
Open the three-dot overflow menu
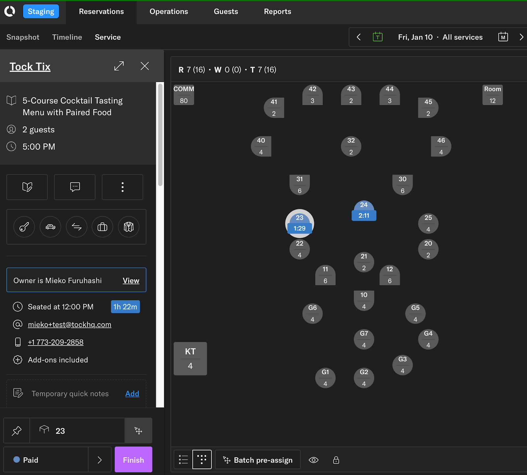(122, 187)
